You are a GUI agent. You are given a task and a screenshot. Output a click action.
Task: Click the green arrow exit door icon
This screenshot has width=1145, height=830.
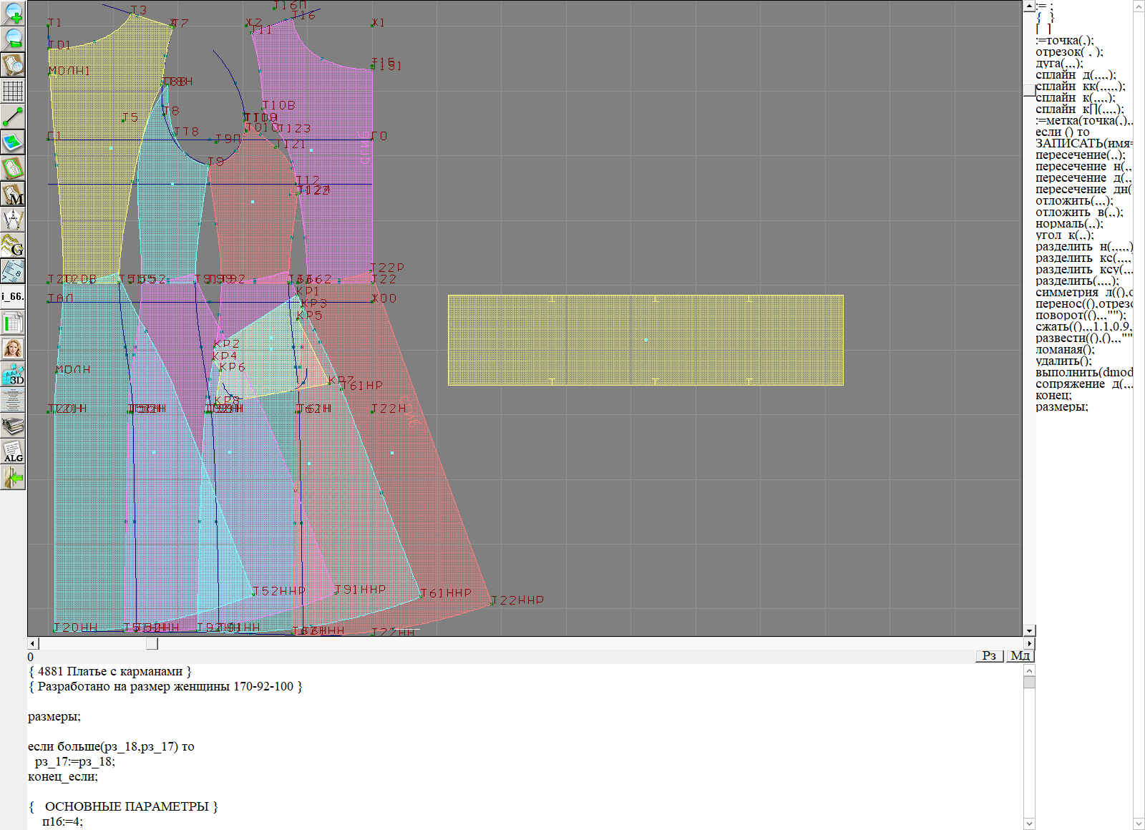click(x=13, y=477)
